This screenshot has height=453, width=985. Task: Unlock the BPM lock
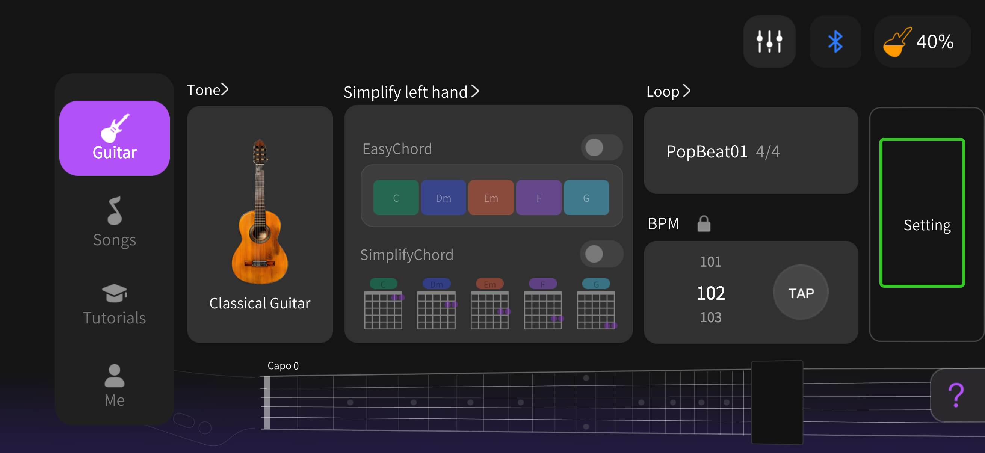tap(704, 223)
